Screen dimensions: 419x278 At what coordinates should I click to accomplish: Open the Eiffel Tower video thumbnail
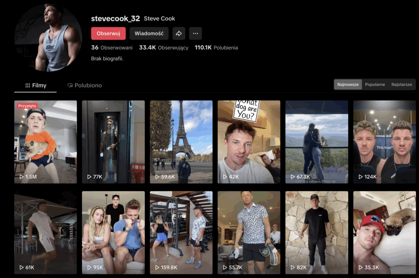(181, 142)
